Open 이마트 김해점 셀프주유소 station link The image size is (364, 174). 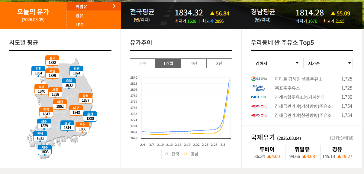click(x=298, y=79)
